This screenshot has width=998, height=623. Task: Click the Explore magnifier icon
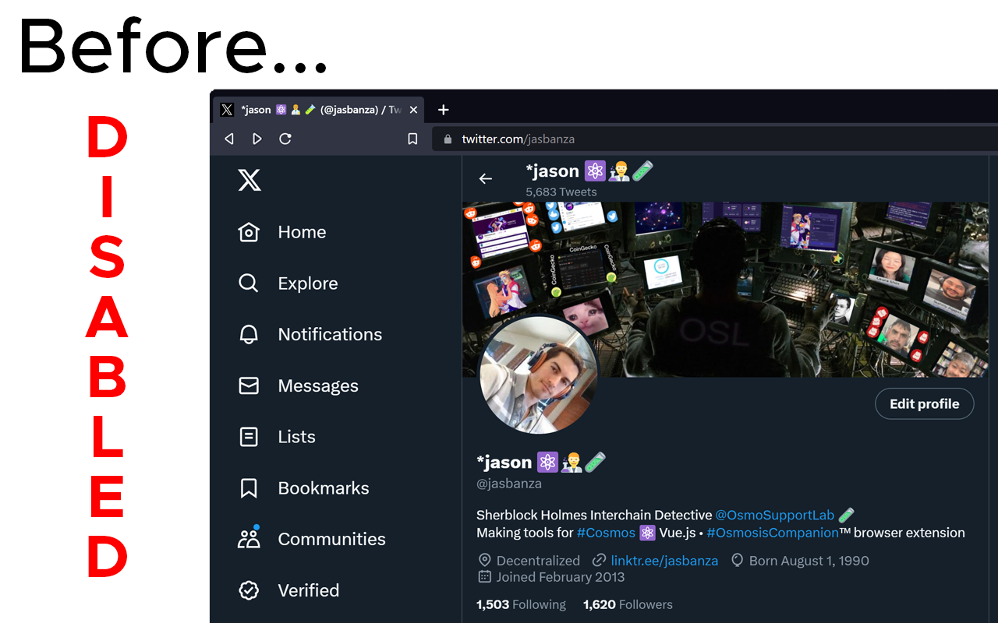click(249, 283)
